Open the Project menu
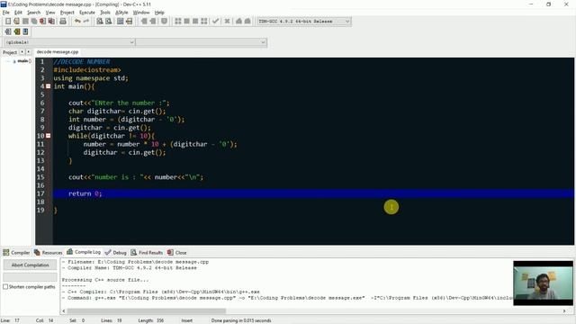This screenshot has width=576, height=324. pyautogui.click(x=67, y=13)
